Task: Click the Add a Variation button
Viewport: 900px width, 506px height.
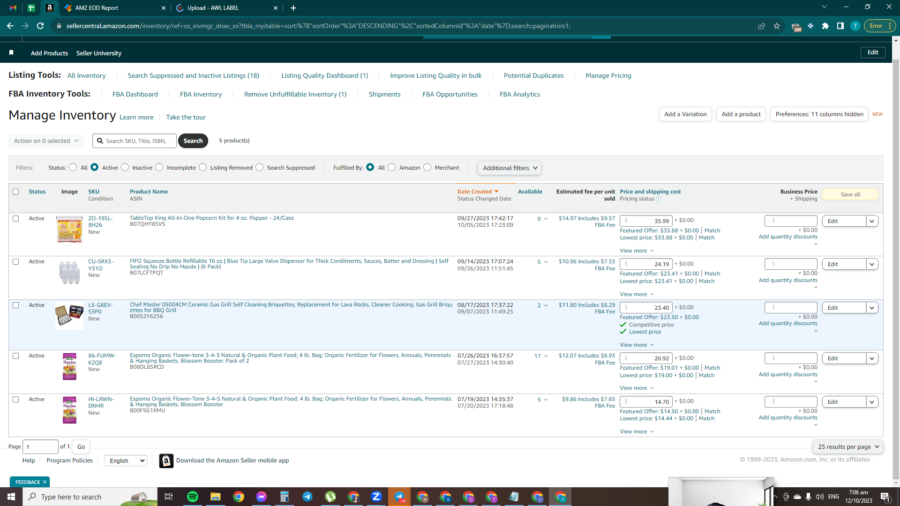Action: [685, 114]
